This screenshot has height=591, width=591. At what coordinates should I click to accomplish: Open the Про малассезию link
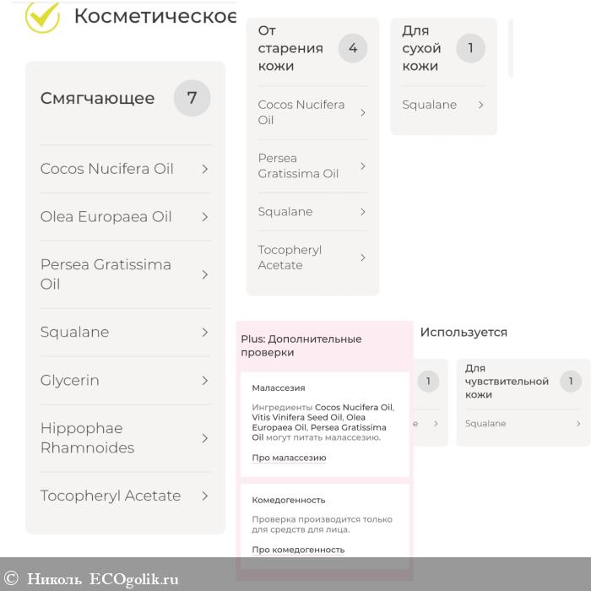point(289,458)
